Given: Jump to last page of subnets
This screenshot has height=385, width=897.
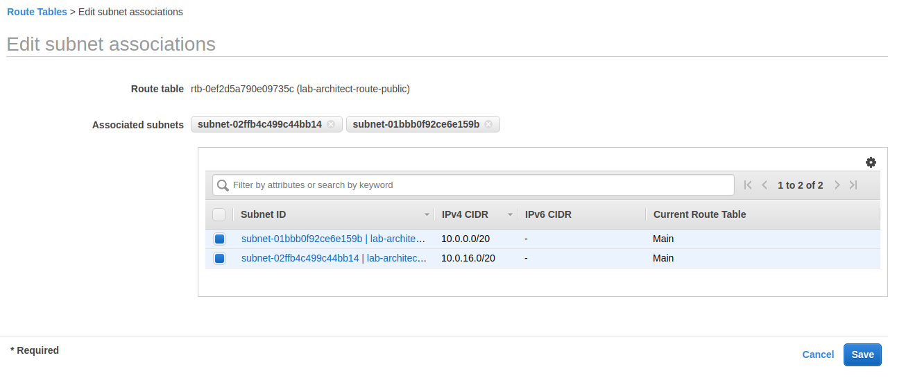Looking at the screenshot, I should (854, 185).
